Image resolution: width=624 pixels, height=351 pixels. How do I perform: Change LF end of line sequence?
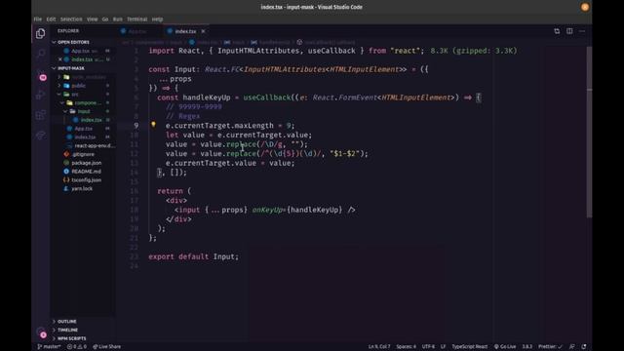pyautogui.click(x=443, y=347)
